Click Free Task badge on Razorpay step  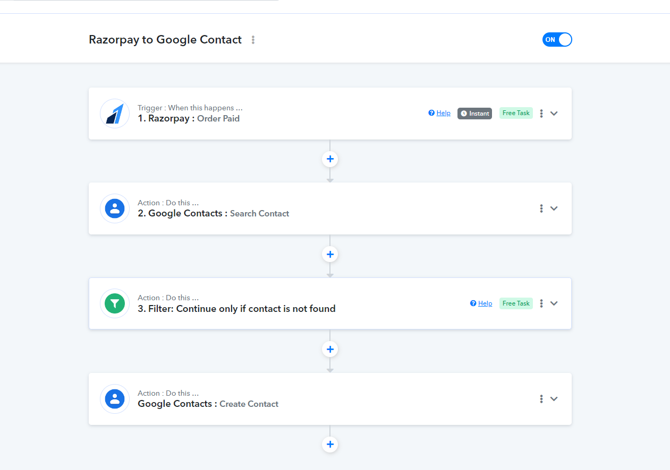516,113
